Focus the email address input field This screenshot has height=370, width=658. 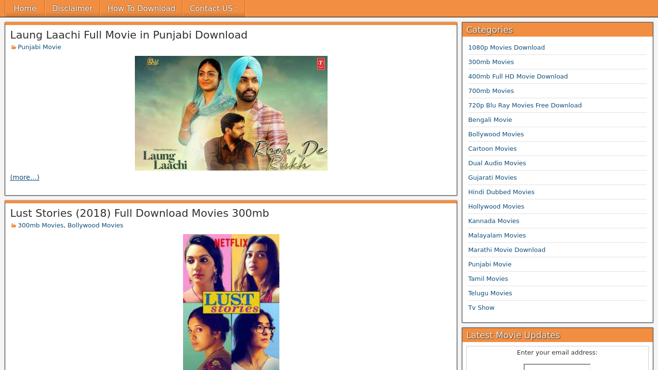557,367
